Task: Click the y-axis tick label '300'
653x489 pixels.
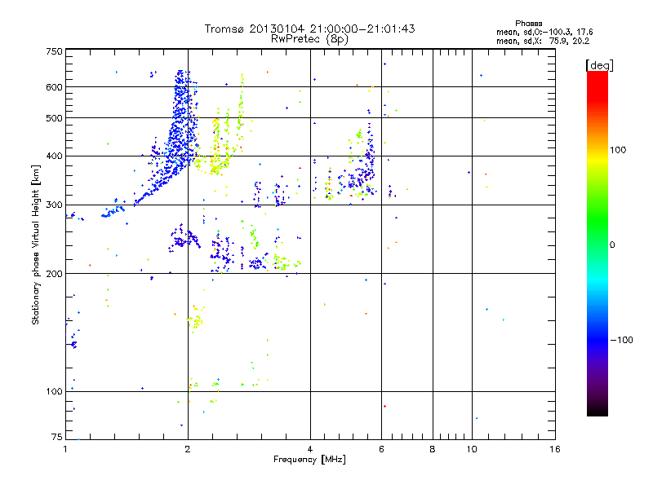Action: click(54, 205)
